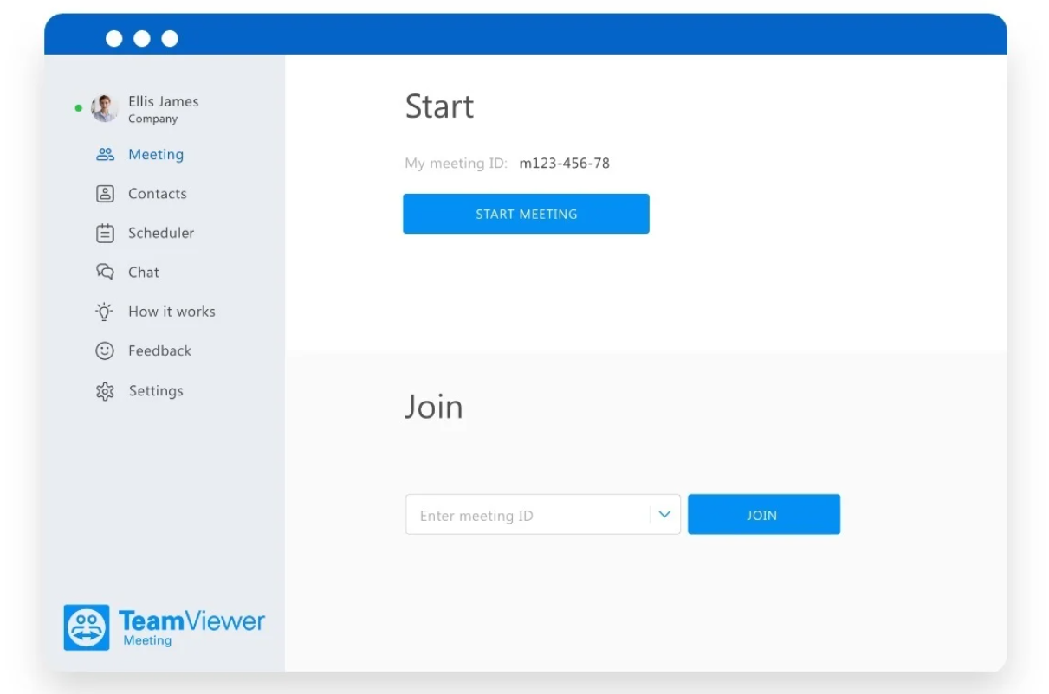Viewport: 1049px width, 694px height.
Task: Open the Settings label
Action: pos(156,391)
